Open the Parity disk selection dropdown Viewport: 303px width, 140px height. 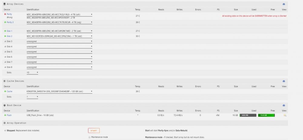pyautogui.click(x=59, y=15)
